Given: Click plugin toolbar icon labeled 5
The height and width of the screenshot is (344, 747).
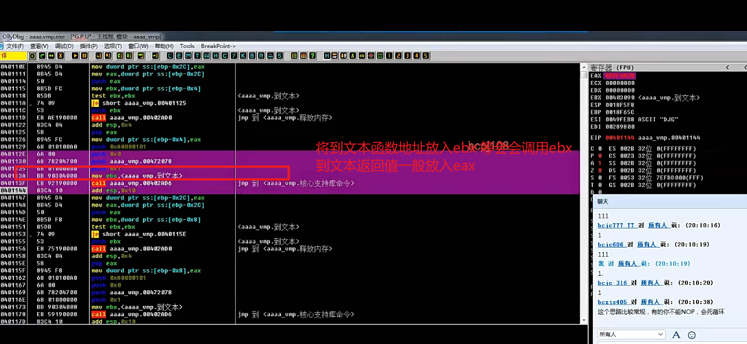Looking at the screenshot, I should 425,56.
